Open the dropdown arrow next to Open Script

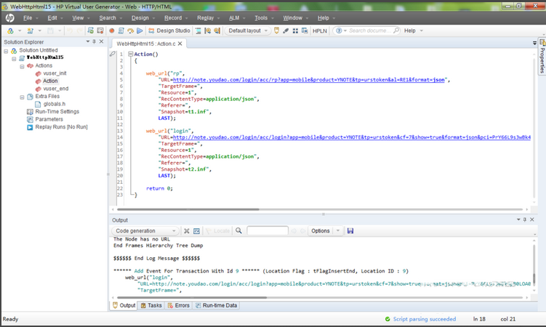pos(40,31)
